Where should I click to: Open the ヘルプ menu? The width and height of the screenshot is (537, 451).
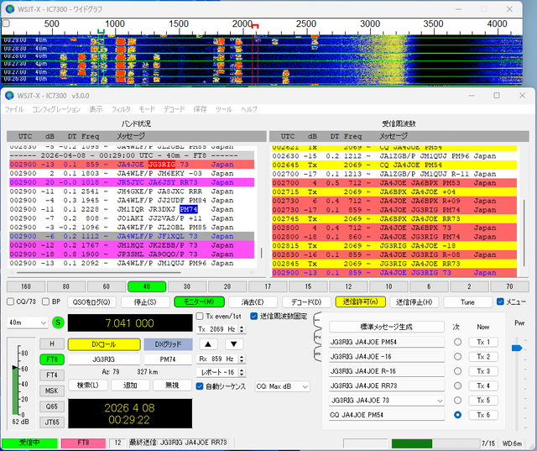pyautogui.click(x=249, y=109)
